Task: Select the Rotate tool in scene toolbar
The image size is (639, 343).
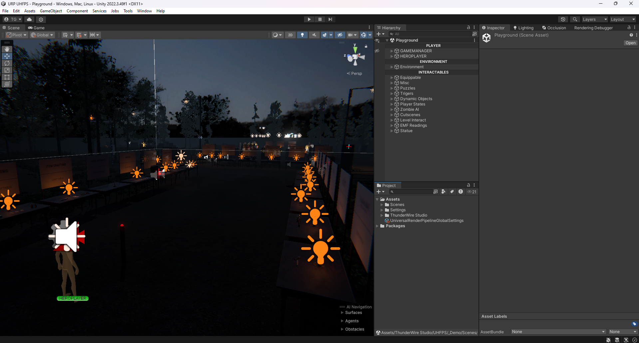Action: tap(7, 63)
